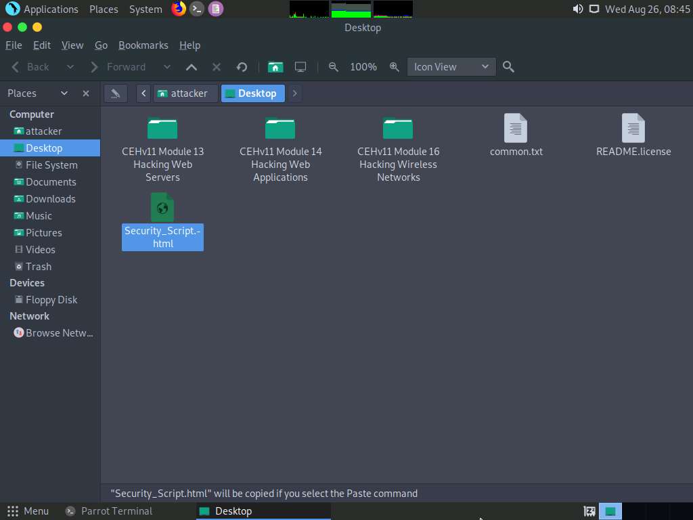Expand the Forward history chevron
This screenshot has height=520, width=693.
[167, 66]
